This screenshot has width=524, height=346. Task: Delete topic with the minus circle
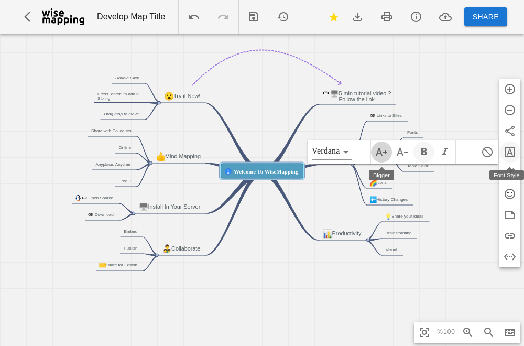click(x=510, y=110)
